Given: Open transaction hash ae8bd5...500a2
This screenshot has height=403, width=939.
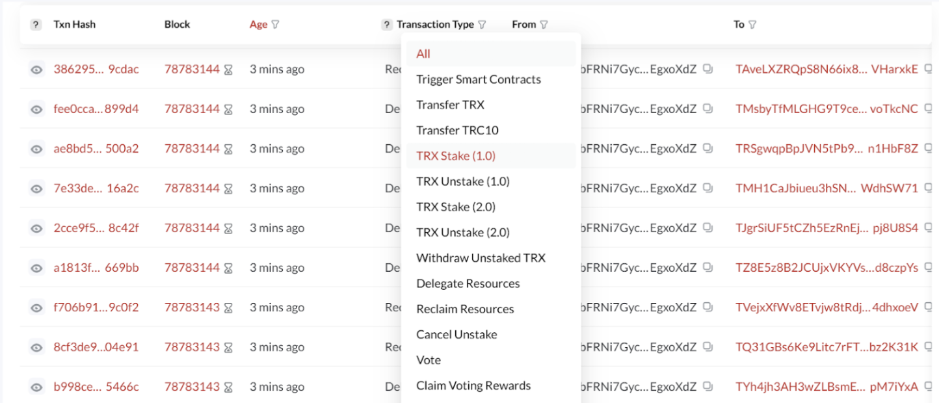Looking at the screenshot, I should pos(96,149).
